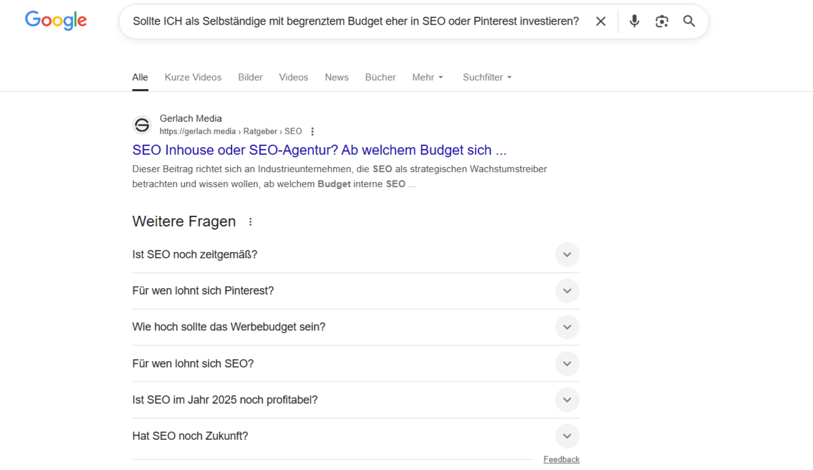
Task: Click the Gerlach Media site favicon
Action: pyautogui.click(x=141, y=125)
